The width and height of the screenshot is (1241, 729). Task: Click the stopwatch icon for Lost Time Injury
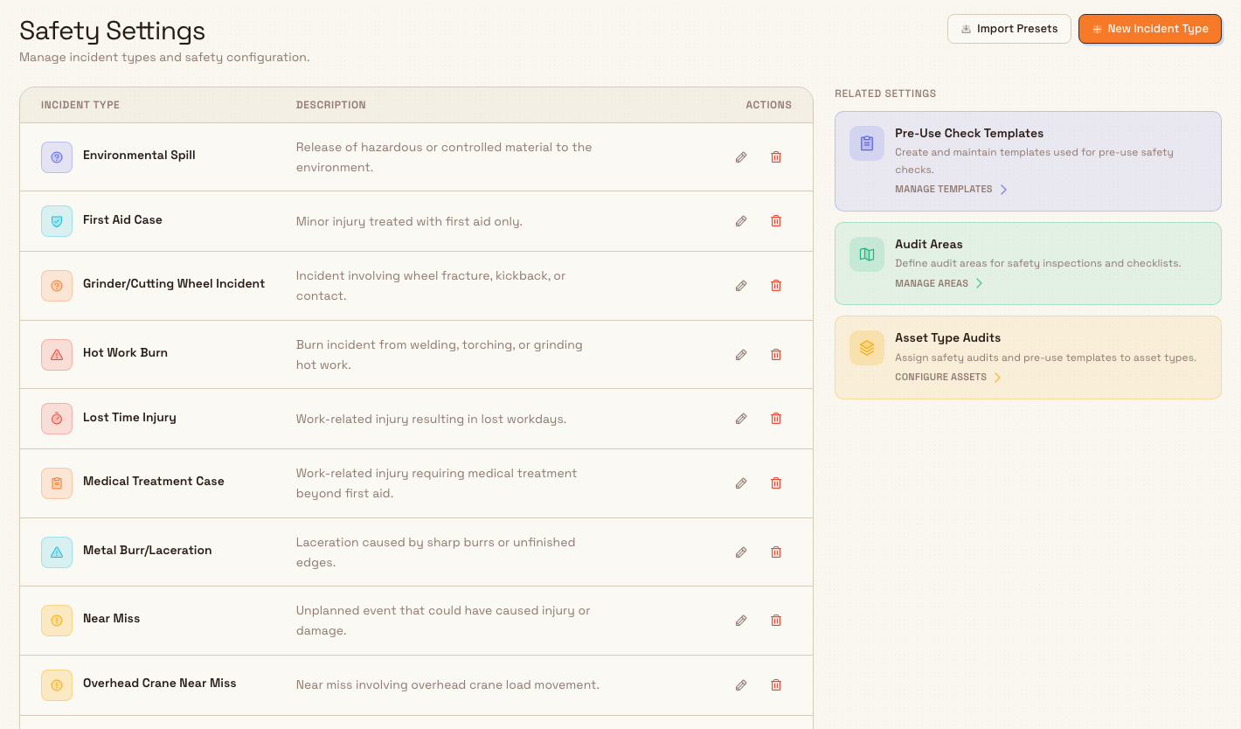[57, 419]
